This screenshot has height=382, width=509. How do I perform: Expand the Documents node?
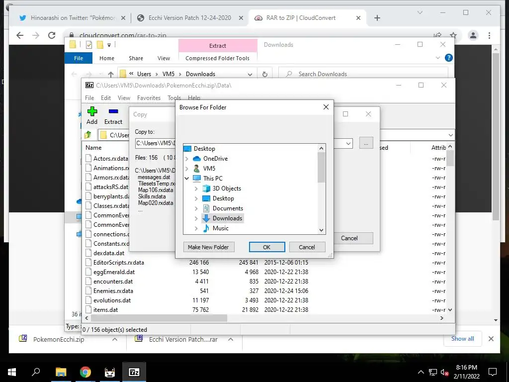[x=196, y=208]
